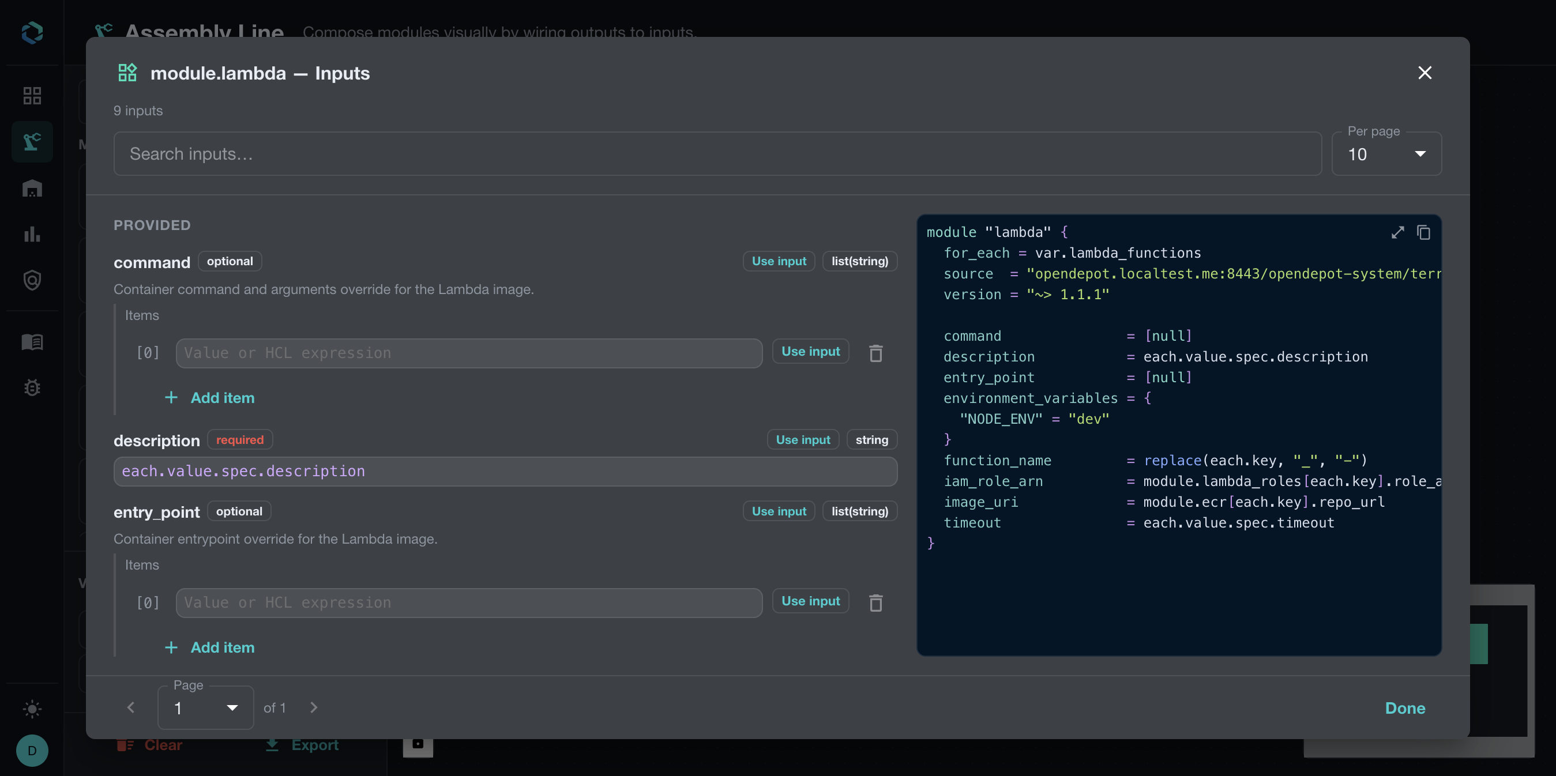
Task: Open the security shield icon in sidebar
Action: (32, 280)
